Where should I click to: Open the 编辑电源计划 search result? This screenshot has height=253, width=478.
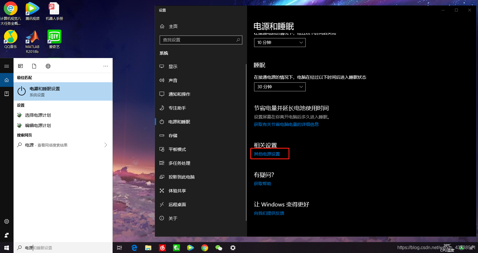(x=63, y=125)
